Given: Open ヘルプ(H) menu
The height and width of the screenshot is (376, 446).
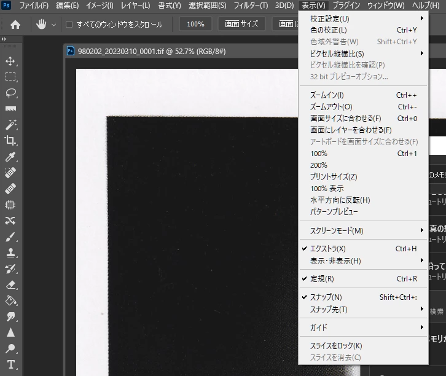Looking at the screenshot, I should click(426, 6).
